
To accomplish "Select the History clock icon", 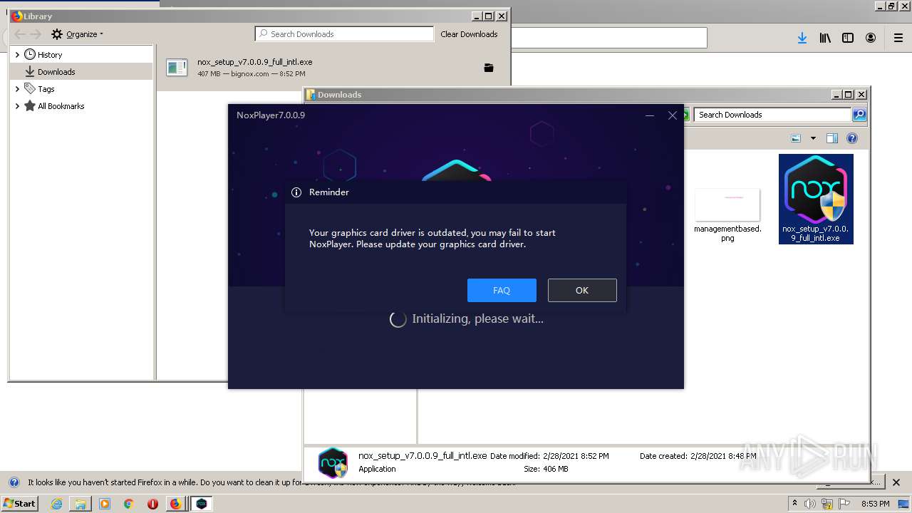I will point(30,54).
